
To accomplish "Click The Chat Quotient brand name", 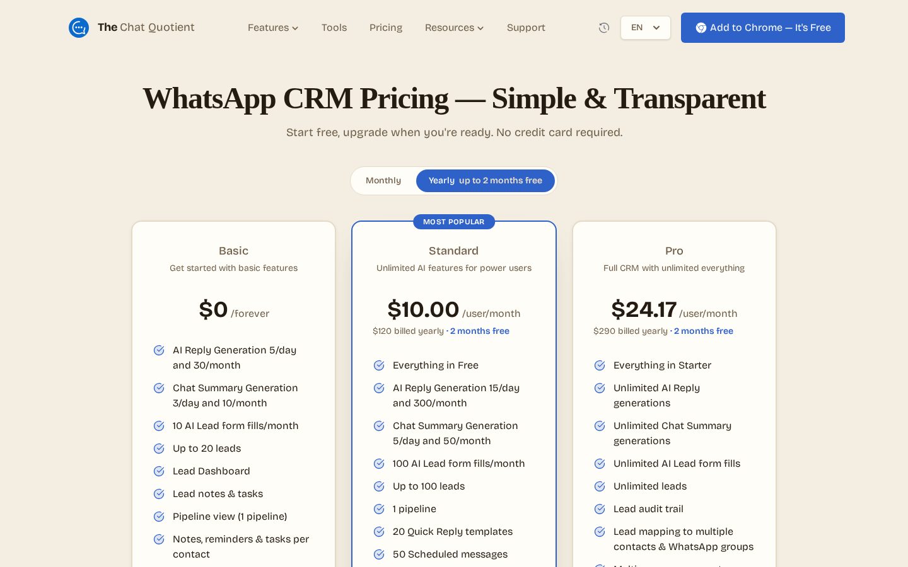I will pos(146,27).
